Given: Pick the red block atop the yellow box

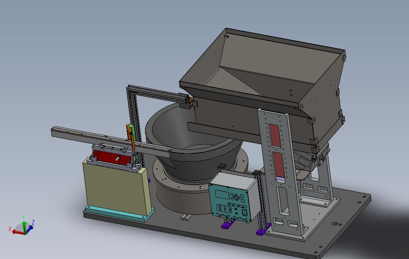Looking at the screenshot, I should pos(112,158).
